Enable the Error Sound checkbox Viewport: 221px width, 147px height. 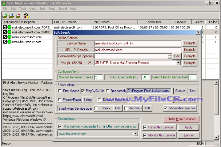coord(60,91)
